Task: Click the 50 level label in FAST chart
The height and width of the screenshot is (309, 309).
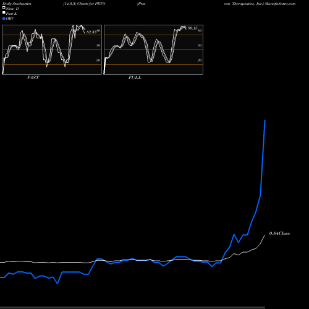Action: click(98, 46)
